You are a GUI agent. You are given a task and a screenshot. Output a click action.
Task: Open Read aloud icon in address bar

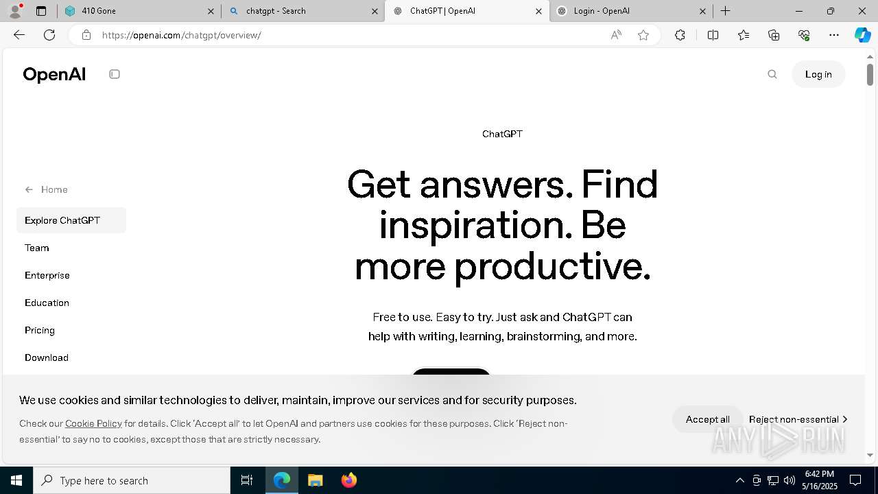point(616,35)
